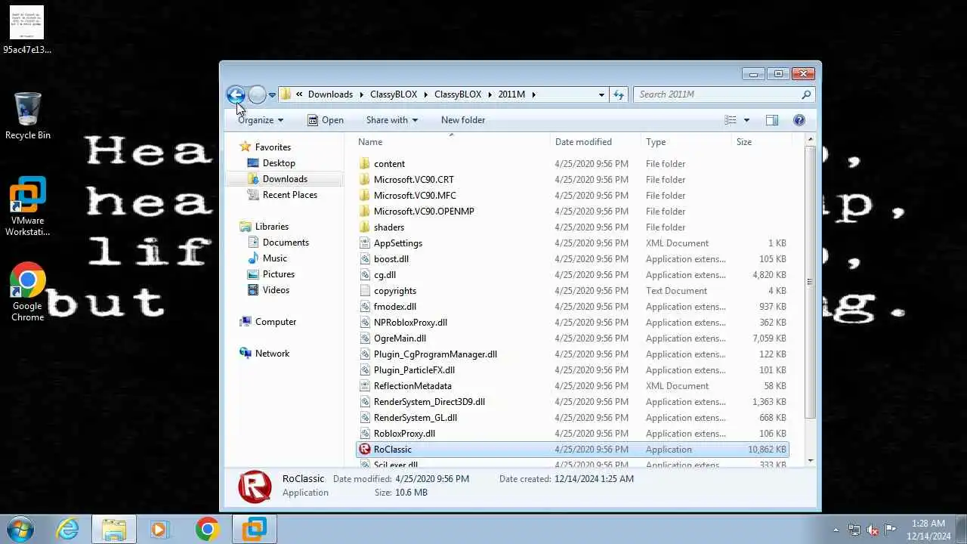Open the address bar history dropdown
This screenshot has height=544, width=967.
[x=601, y=94]
